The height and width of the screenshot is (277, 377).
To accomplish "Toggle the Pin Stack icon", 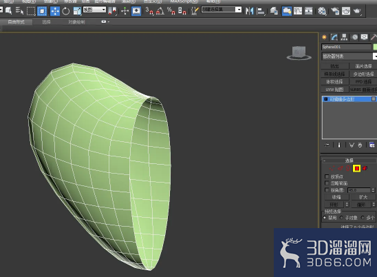I will tap(327, 145).
